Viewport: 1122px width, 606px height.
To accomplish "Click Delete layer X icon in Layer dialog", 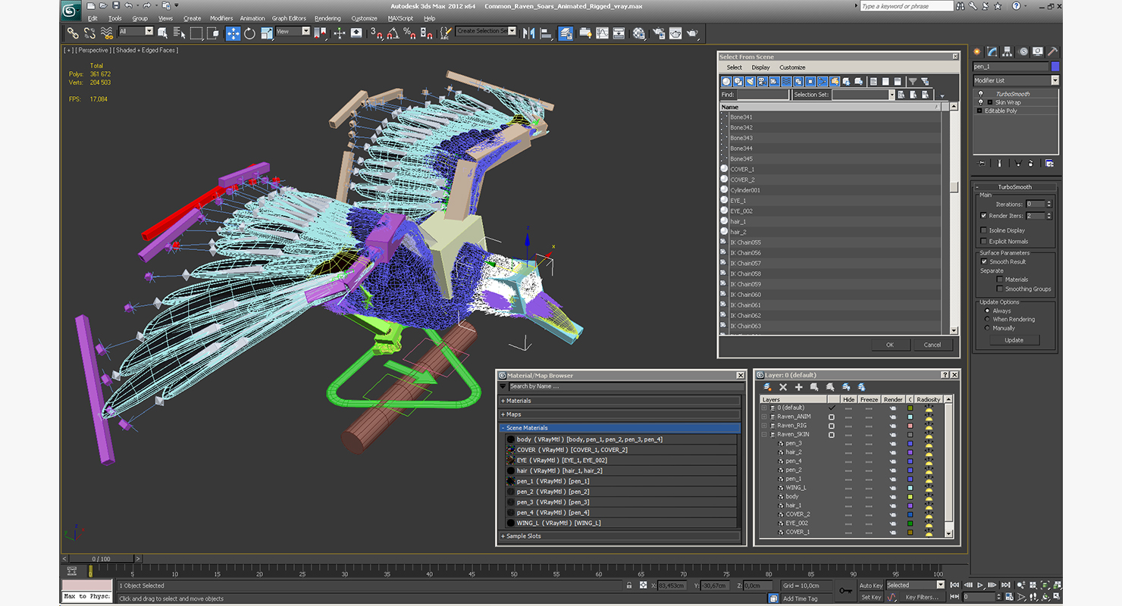I will tap(783, 387).
